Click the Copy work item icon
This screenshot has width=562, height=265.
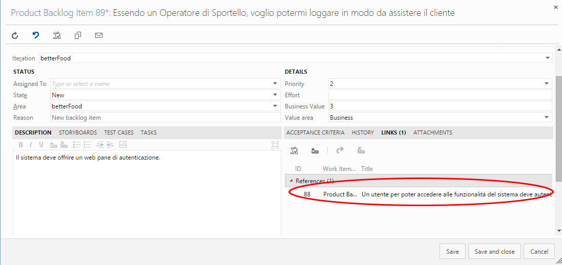[x=78, y=35]
